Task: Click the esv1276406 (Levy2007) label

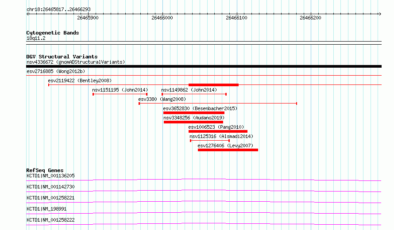Action: [225, 146]
